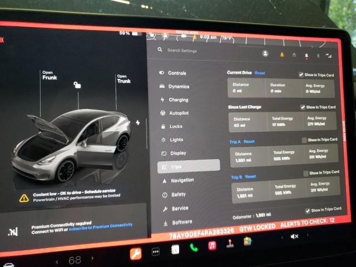Open the app launcher three-dots icon
This screenshot has height=267, width=356.
(x=156, y=251)
